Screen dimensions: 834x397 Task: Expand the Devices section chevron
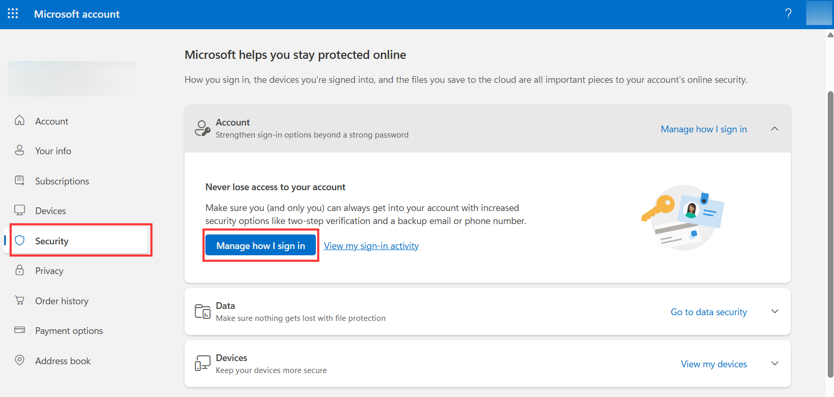(775, 364)
